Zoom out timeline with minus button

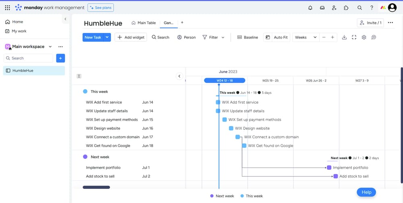(x=324, y=37)
